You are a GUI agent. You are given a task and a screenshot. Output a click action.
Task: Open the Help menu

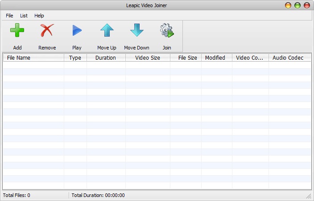click(x=39, y=16)
